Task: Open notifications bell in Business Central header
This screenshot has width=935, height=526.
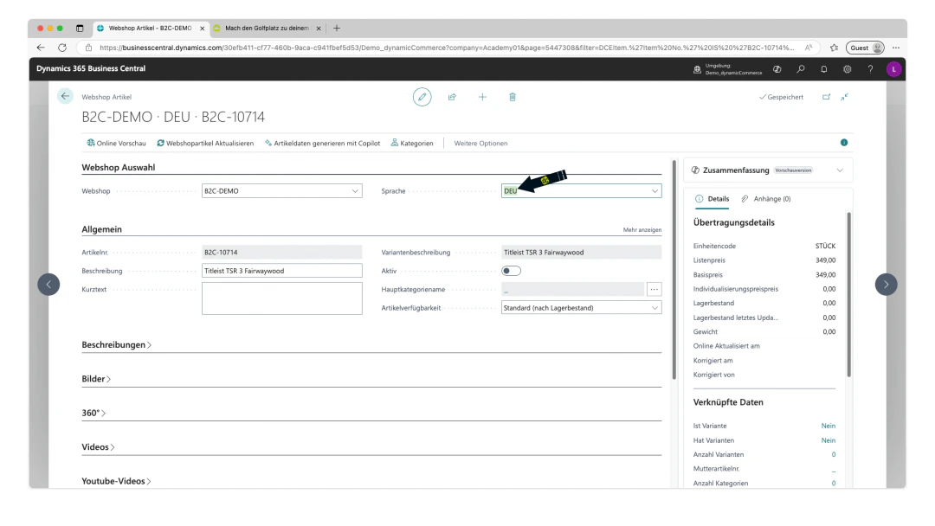Action: tap(823, 69)
